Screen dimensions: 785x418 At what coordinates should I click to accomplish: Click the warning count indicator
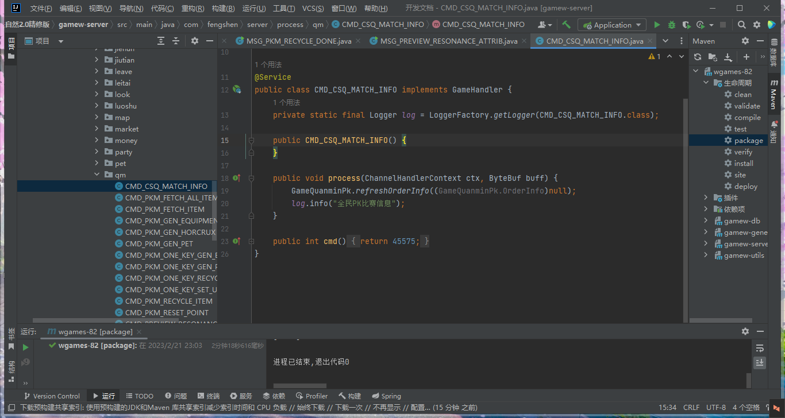coord(655,56)
